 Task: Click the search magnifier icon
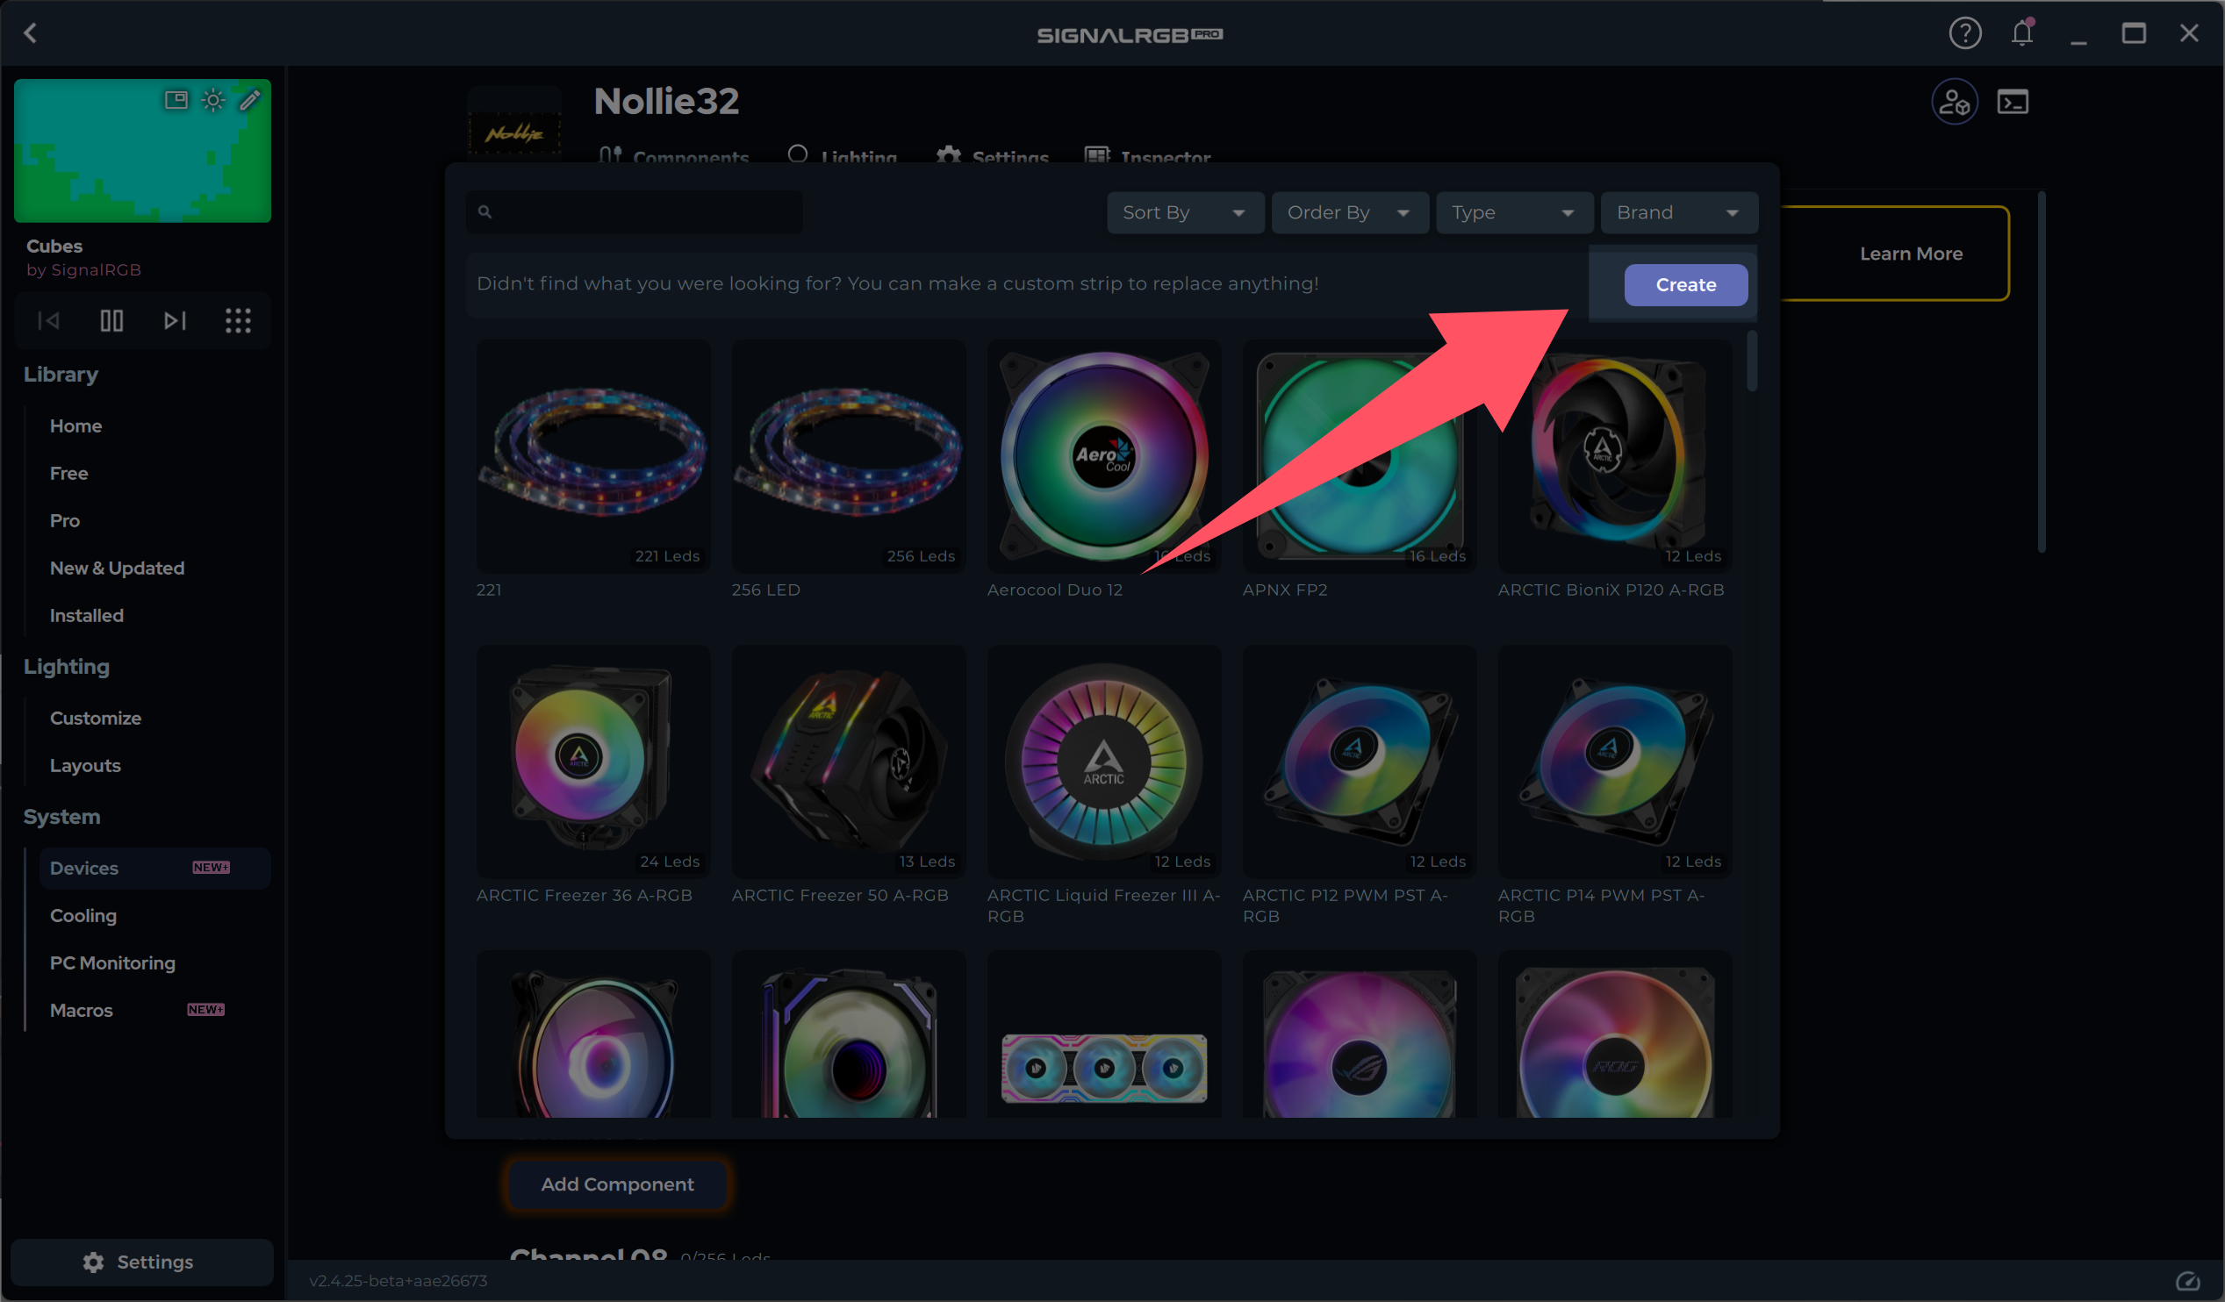pyautogui.click(x=484, y=211)
